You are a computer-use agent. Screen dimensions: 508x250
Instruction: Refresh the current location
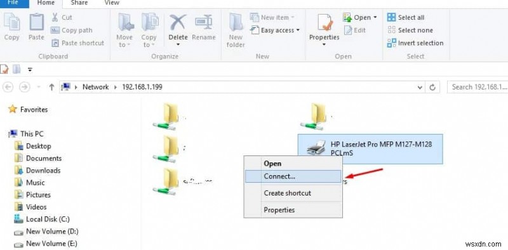432,88
